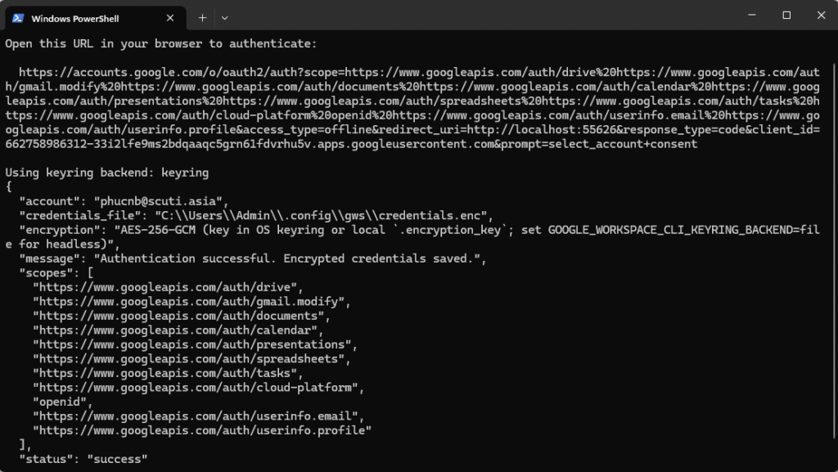Viewport: 838px width, 472px height.
Task: Maximize the terminal window
Action: point(786,15)
